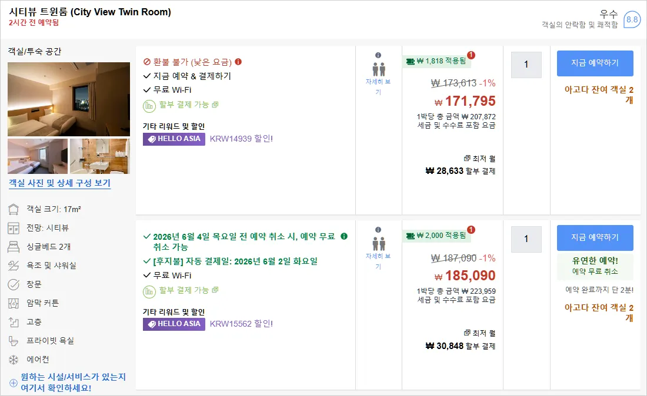Image resolution: width=647 pixels, height=396 pixels.
Task: Click the green info icon next to free cancellation
Action: tap(344, 236)
